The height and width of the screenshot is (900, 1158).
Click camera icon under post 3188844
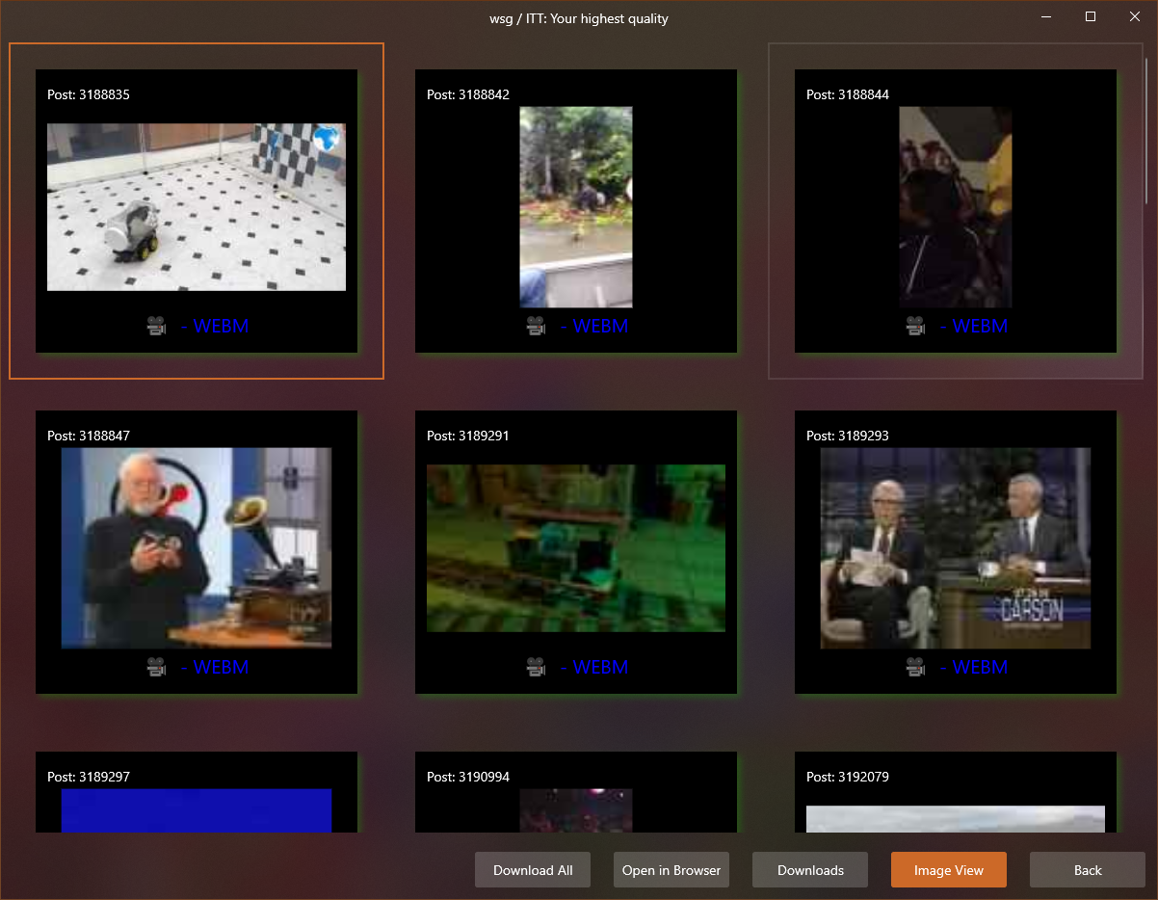915,327
